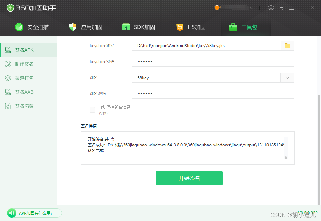
Task: Click the 360加固助手 shield logo
Action: pos(10,8)
